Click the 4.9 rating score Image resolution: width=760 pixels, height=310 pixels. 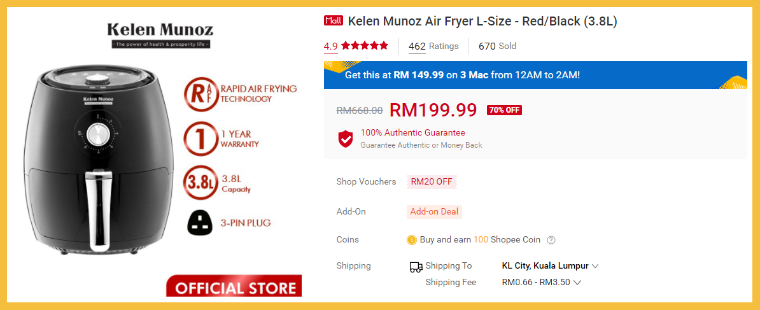[330, 46]
